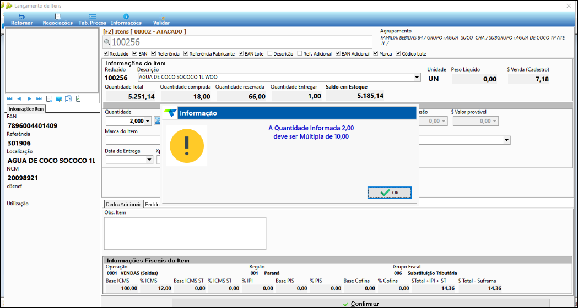
Task: Open the $ Valor provável dropdown
Action: point(494,120)
